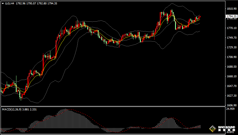Select the highlighted current price tag 1794.35

click(x=232, y=16)
